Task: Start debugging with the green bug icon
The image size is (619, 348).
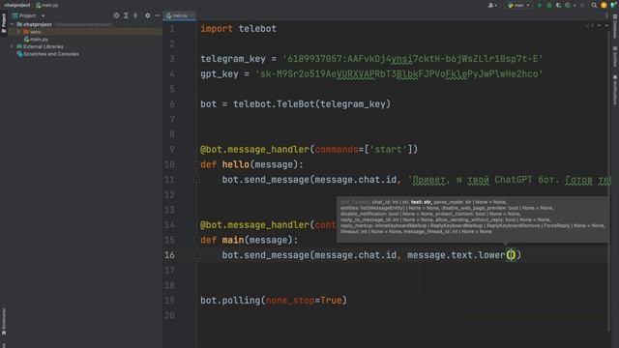Action: pyautogui.click(x=549, y=5)
